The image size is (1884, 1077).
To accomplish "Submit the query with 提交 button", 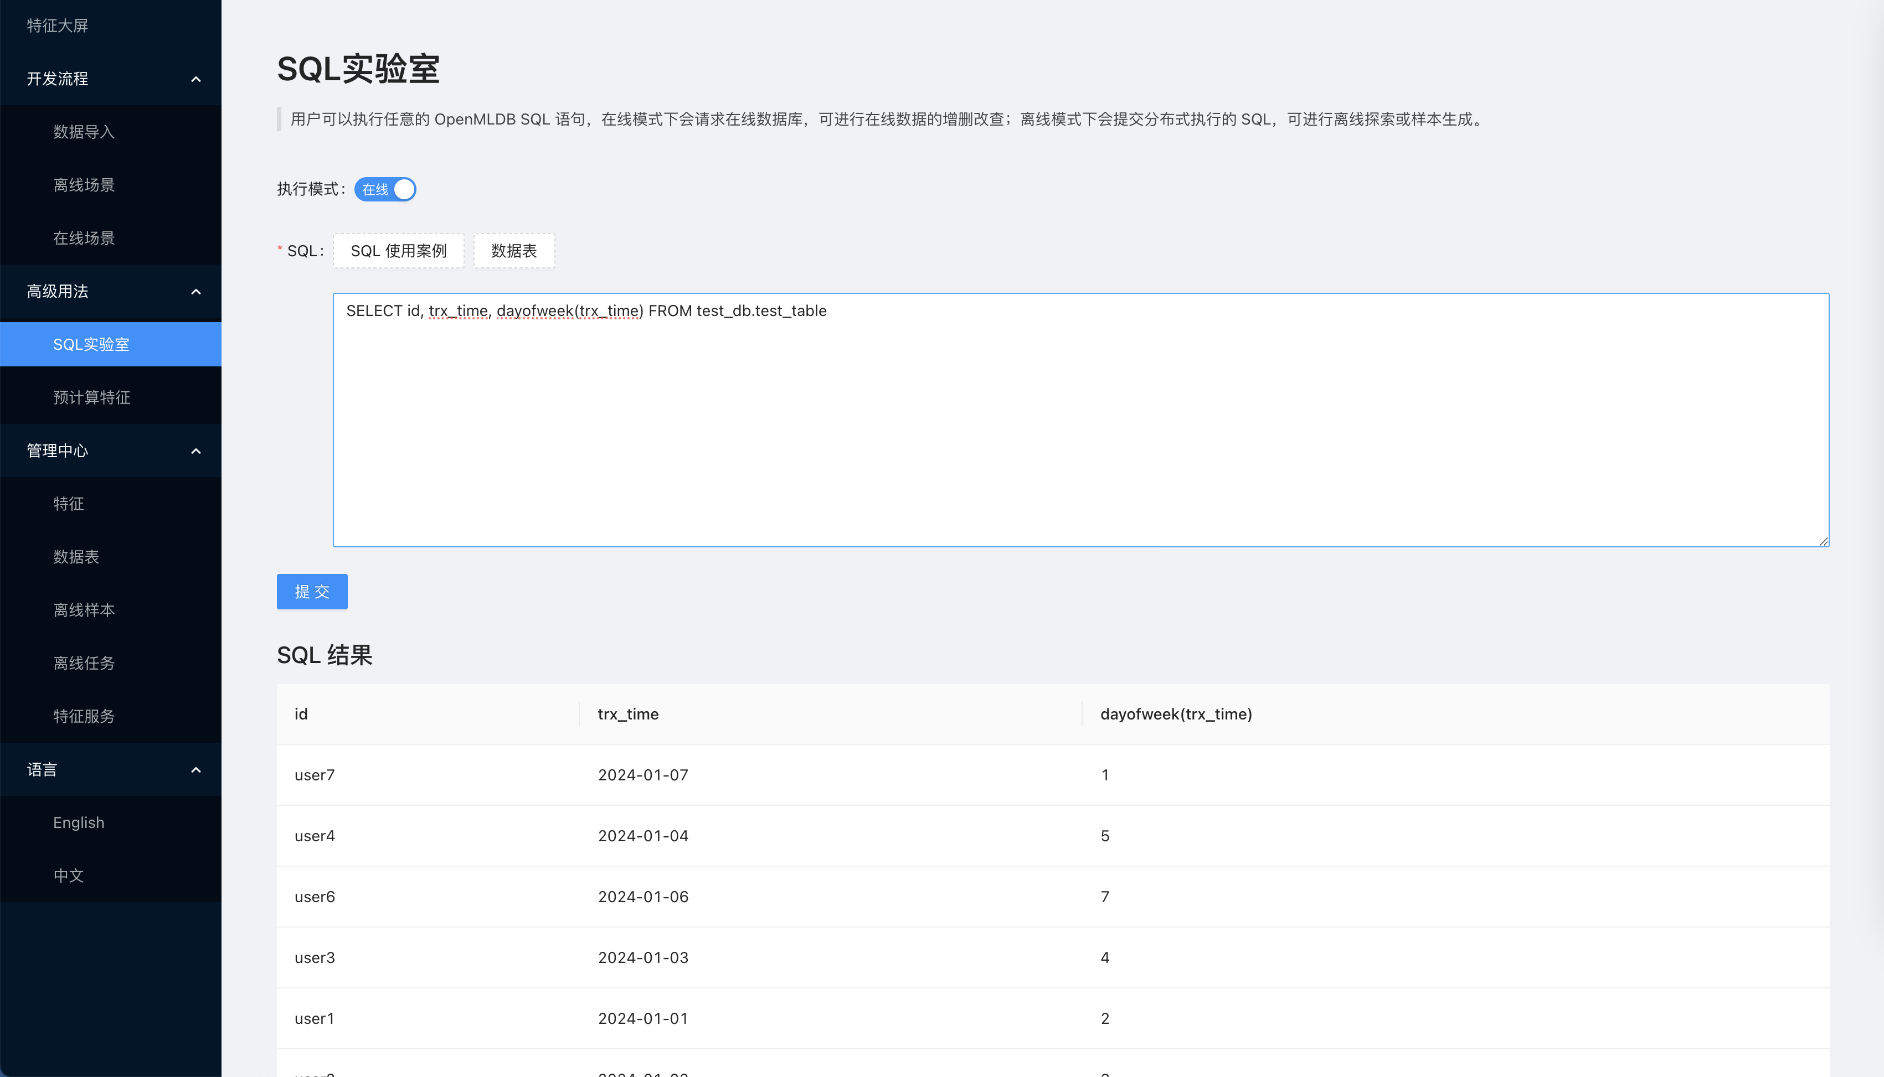I will (x=312, y=592).
